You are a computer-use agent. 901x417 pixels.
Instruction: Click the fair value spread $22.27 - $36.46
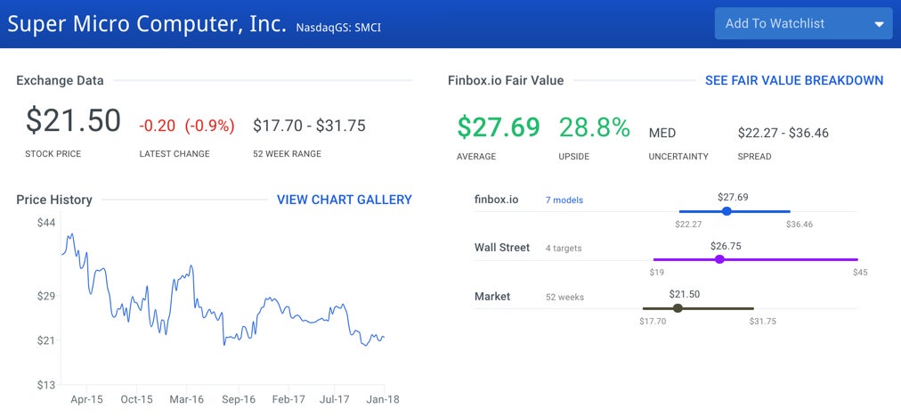point(783,133)
